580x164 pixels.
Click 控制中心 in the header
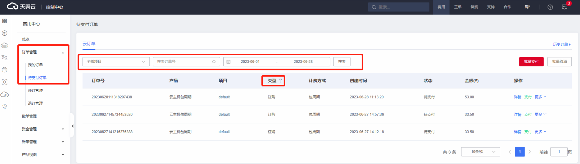pyautogui.click(x=55, y=7)
